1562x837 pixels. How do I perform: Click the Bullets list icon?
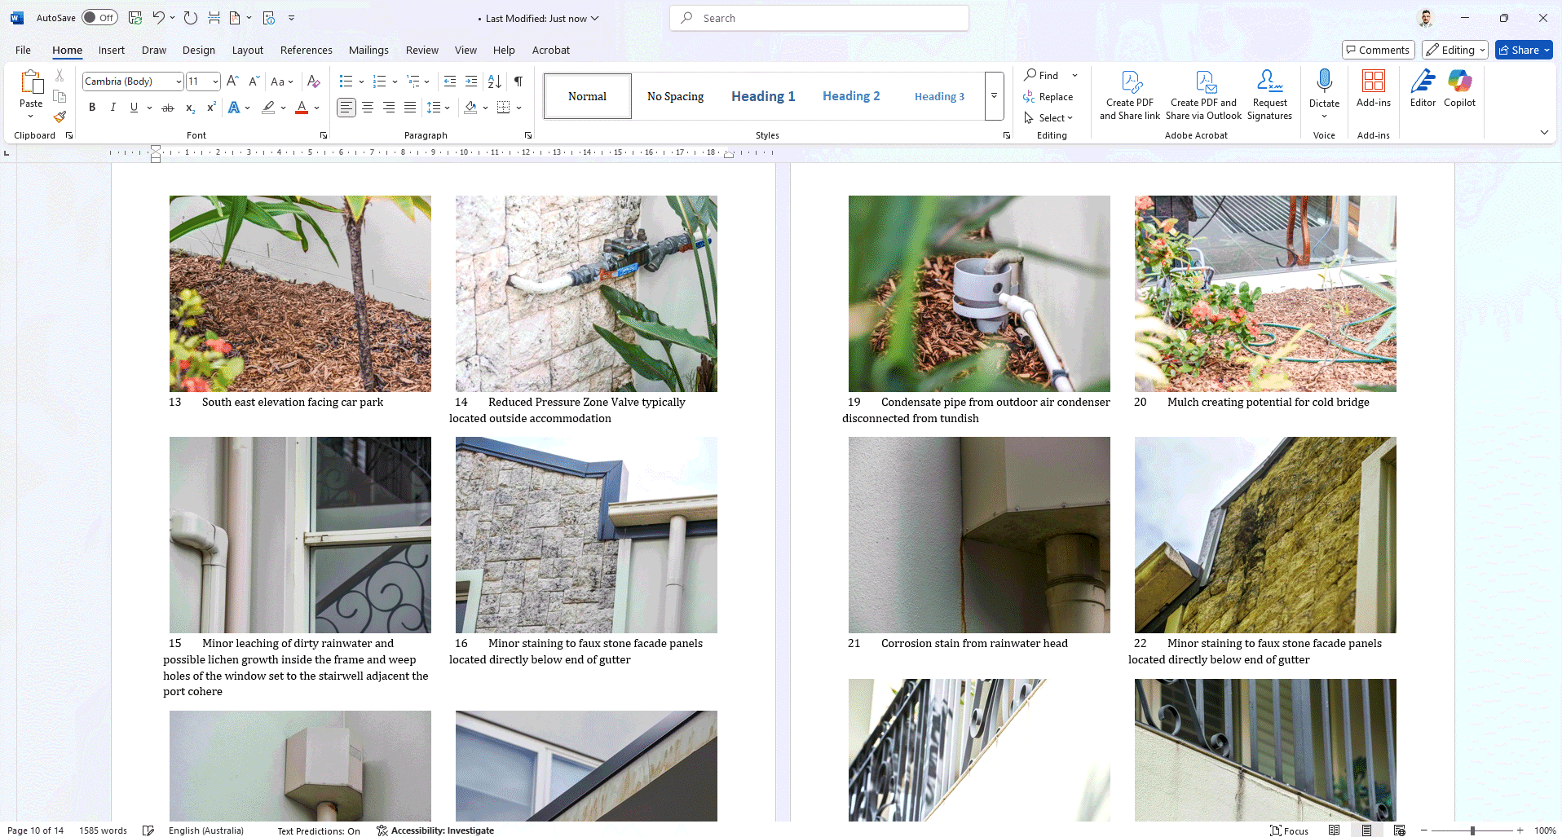(x=346, y=81)
